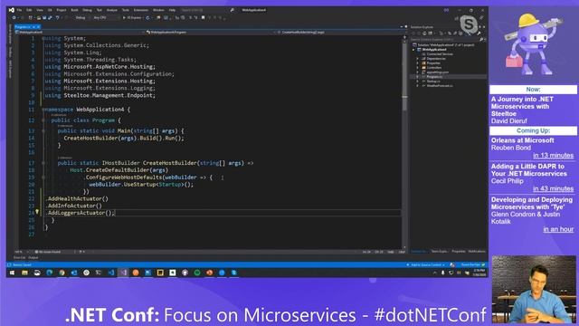Collapse the ConfigureWebHostDefaults lambda block
The height and width of the screenshot is (326, 579).
pos(43,177)
